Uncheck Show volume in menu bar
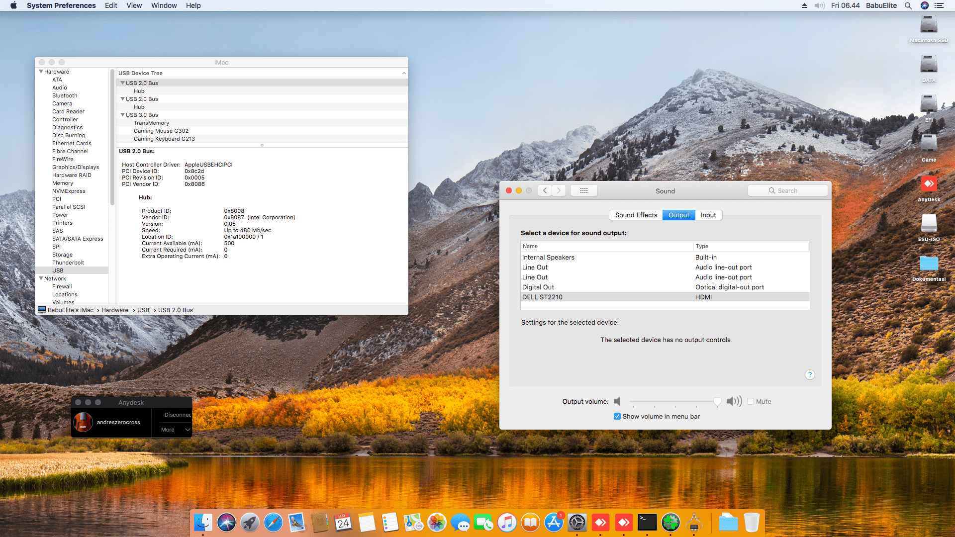Image resolution: width=955 pixels, height=537 pixels. pyautogui.click(x=617, y=416)
